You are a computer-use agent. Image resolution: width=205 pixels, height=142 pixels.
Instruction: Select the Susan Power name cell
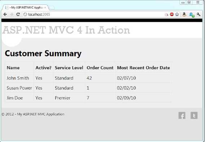[x=19, y=88]
